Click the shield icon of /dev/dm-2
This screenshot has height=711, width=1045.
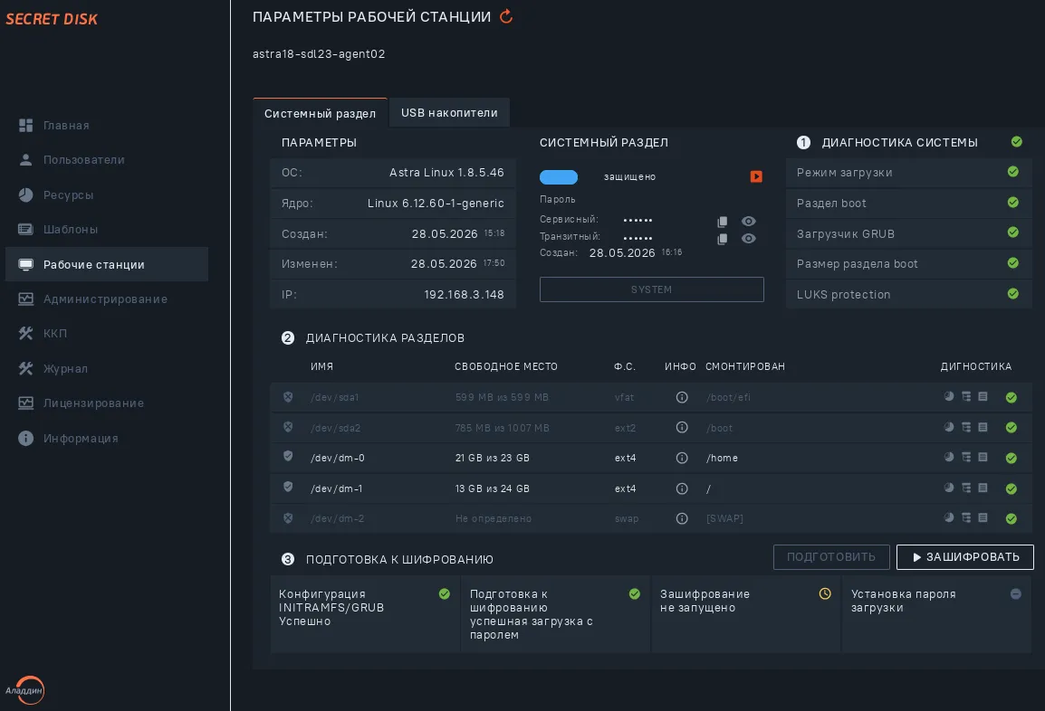(288, 518)
